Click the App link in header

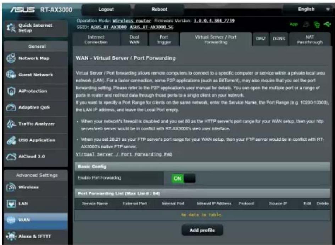[294, 24]
